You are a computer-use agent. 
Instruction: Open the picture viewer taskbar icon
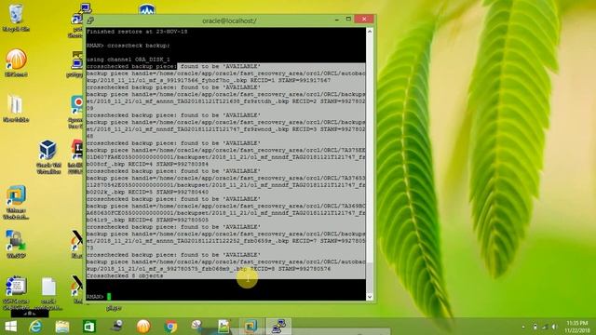[224, 327]
